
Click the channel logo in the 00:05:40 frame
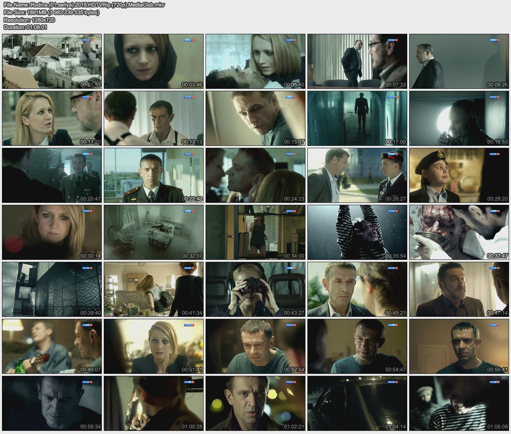[x=290, y=40]
